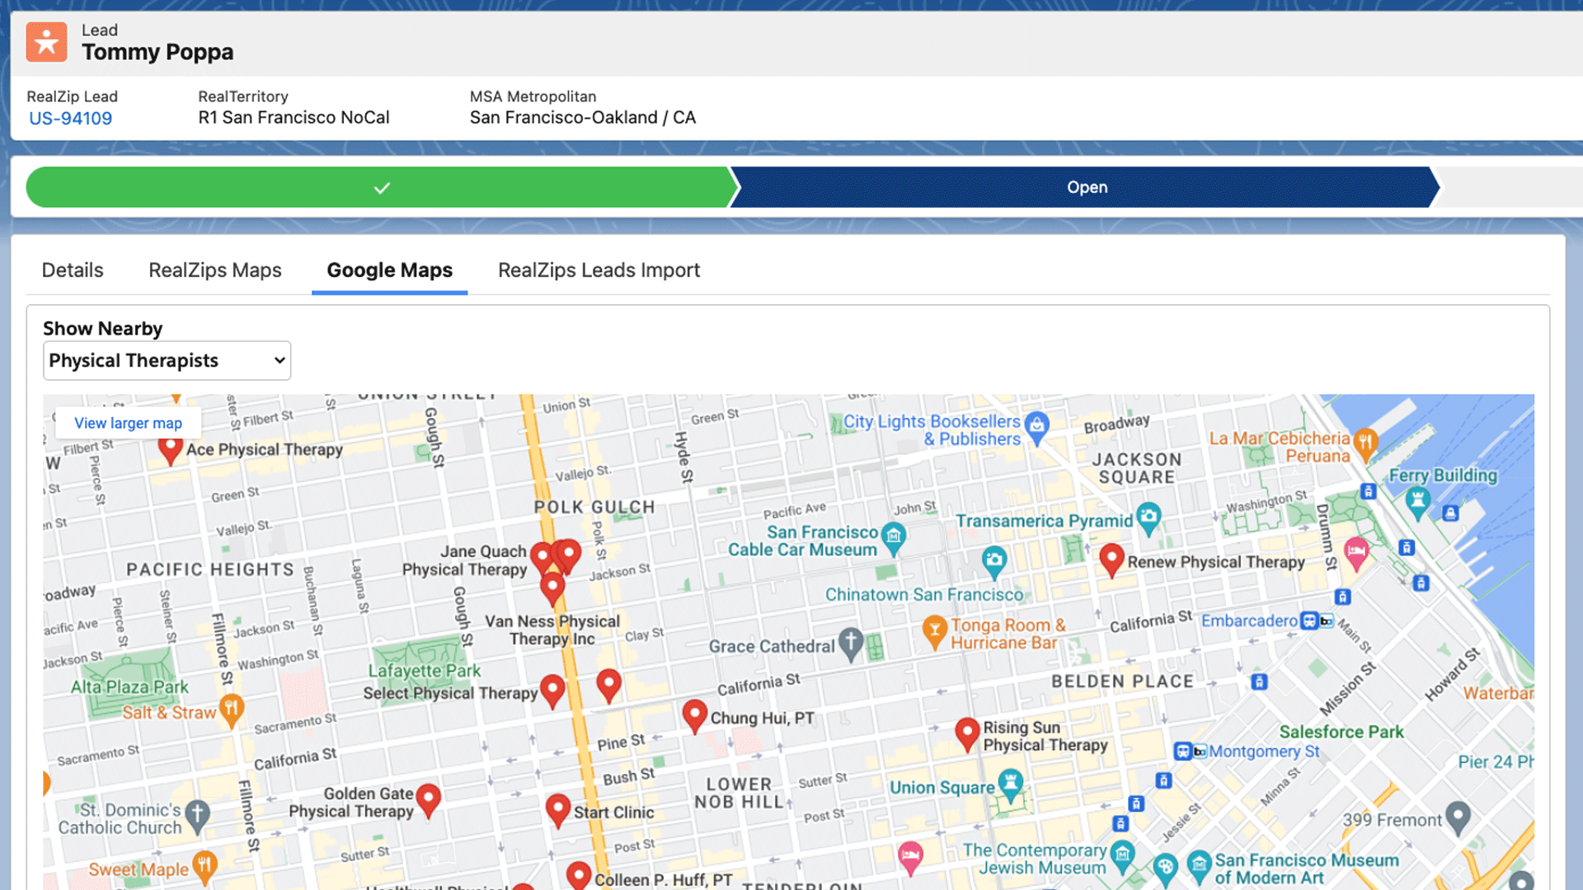This screenshot has width=1583, height=890.
Task: Click the Cable Car Museum marker
Action: pyautogui.click(x=894, y=537)
